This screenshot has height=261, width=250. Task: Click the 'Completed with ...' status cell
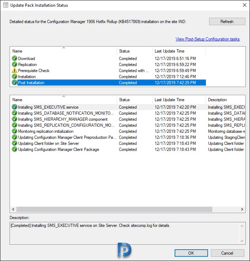pyautogui.click(x=134, y=71)
